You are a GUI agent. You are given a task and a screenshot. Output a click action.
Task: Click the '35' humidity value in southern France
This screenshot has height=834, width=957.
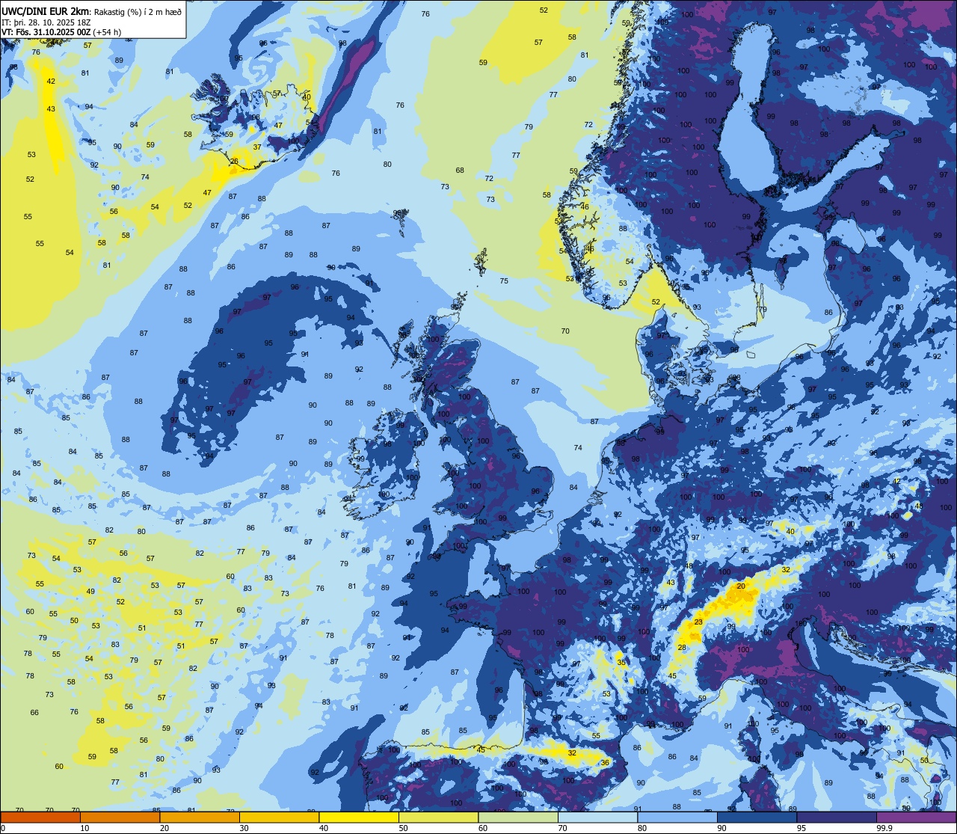pos(621,663)
